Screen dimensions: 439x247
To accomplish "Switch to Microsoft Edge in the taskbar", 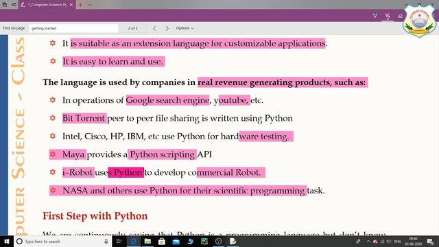I will point(134,241).
